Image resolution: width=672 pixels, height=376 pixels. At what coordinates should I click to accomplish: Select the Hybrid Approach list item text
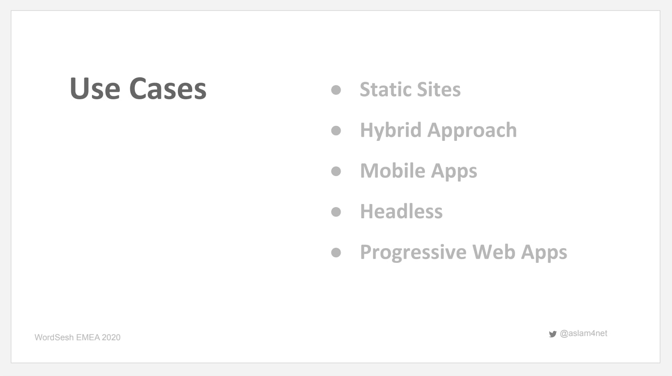pos(438,130)
